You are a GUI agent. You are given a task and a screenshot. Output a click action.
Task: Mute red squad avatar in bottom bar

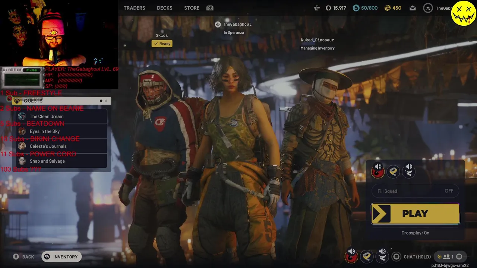[351, 256]
